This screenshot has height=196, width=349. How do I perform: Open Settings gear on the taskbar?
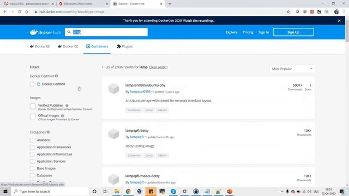[184, 191]
